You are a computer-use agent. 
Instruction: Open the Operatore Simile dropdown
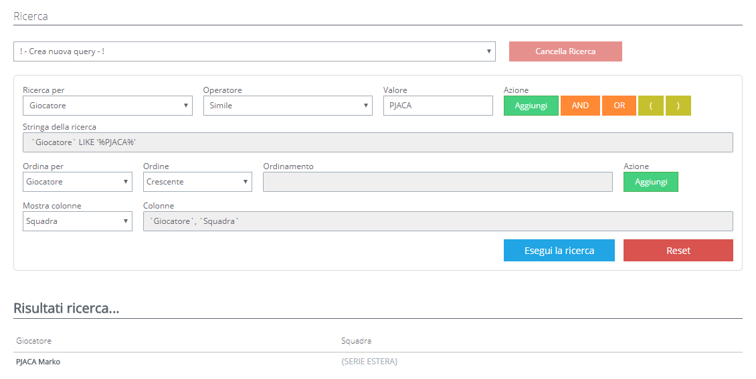click(x=288, y=106)
